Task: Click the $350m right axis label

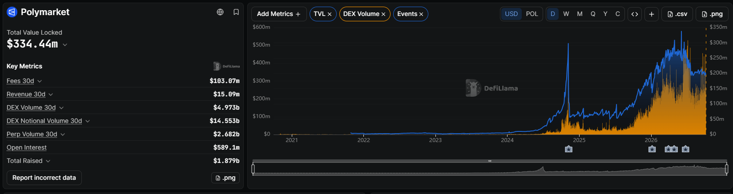Action: point(718,27)
